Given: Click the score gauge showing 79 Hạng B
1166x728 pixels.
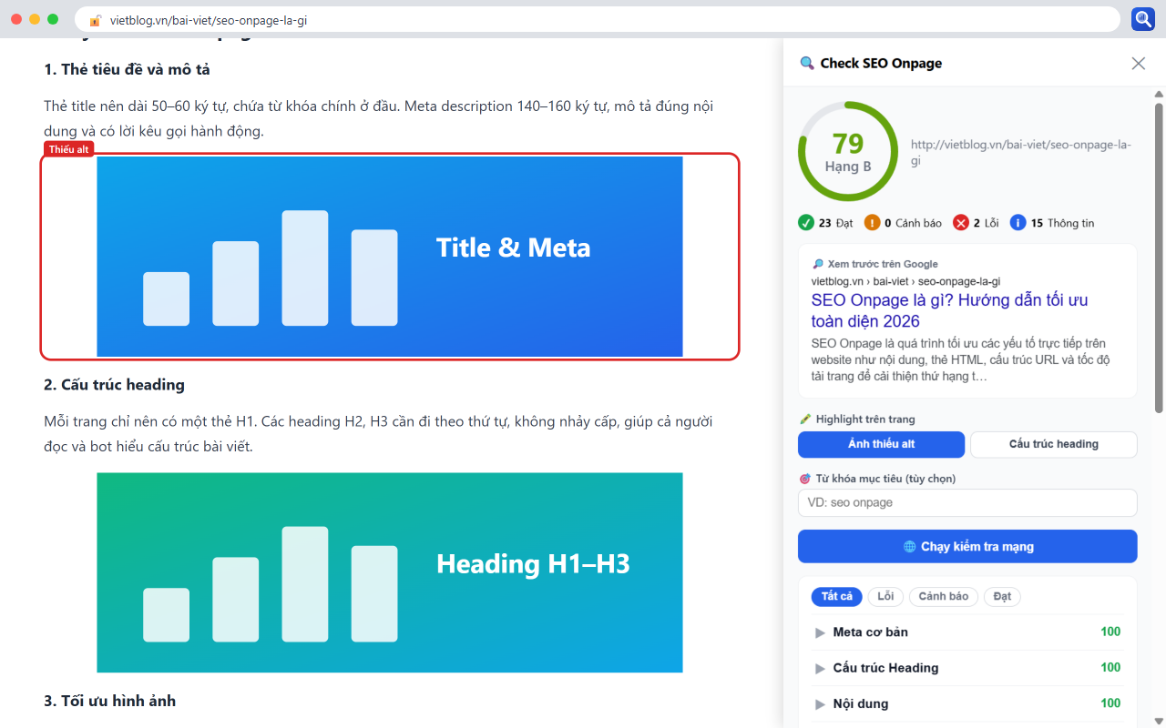Looking at the screenshot, I should point(848,151).
